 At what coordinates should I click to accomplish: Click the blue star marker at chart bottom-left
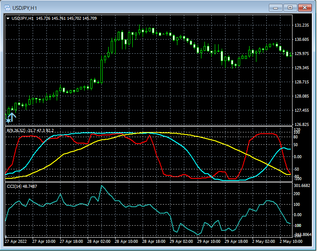(x=8, y=121)
